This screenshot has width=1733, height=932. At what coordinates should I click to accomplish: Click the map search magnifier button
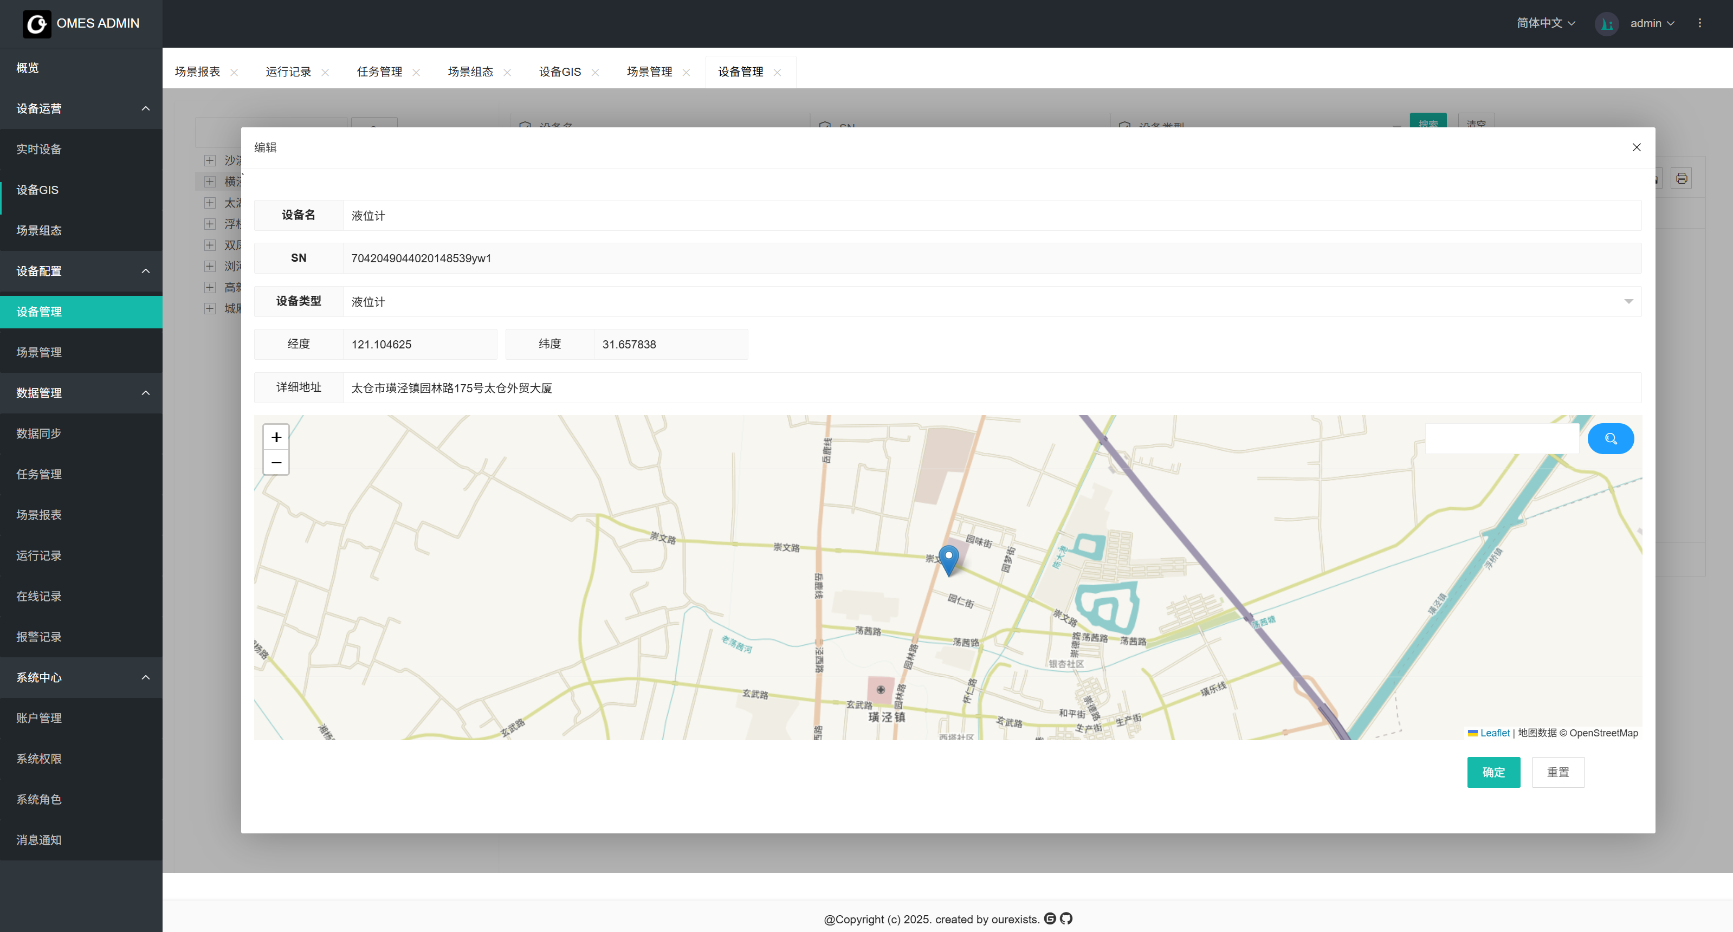pyautogui.click(x=1610, y=439)
